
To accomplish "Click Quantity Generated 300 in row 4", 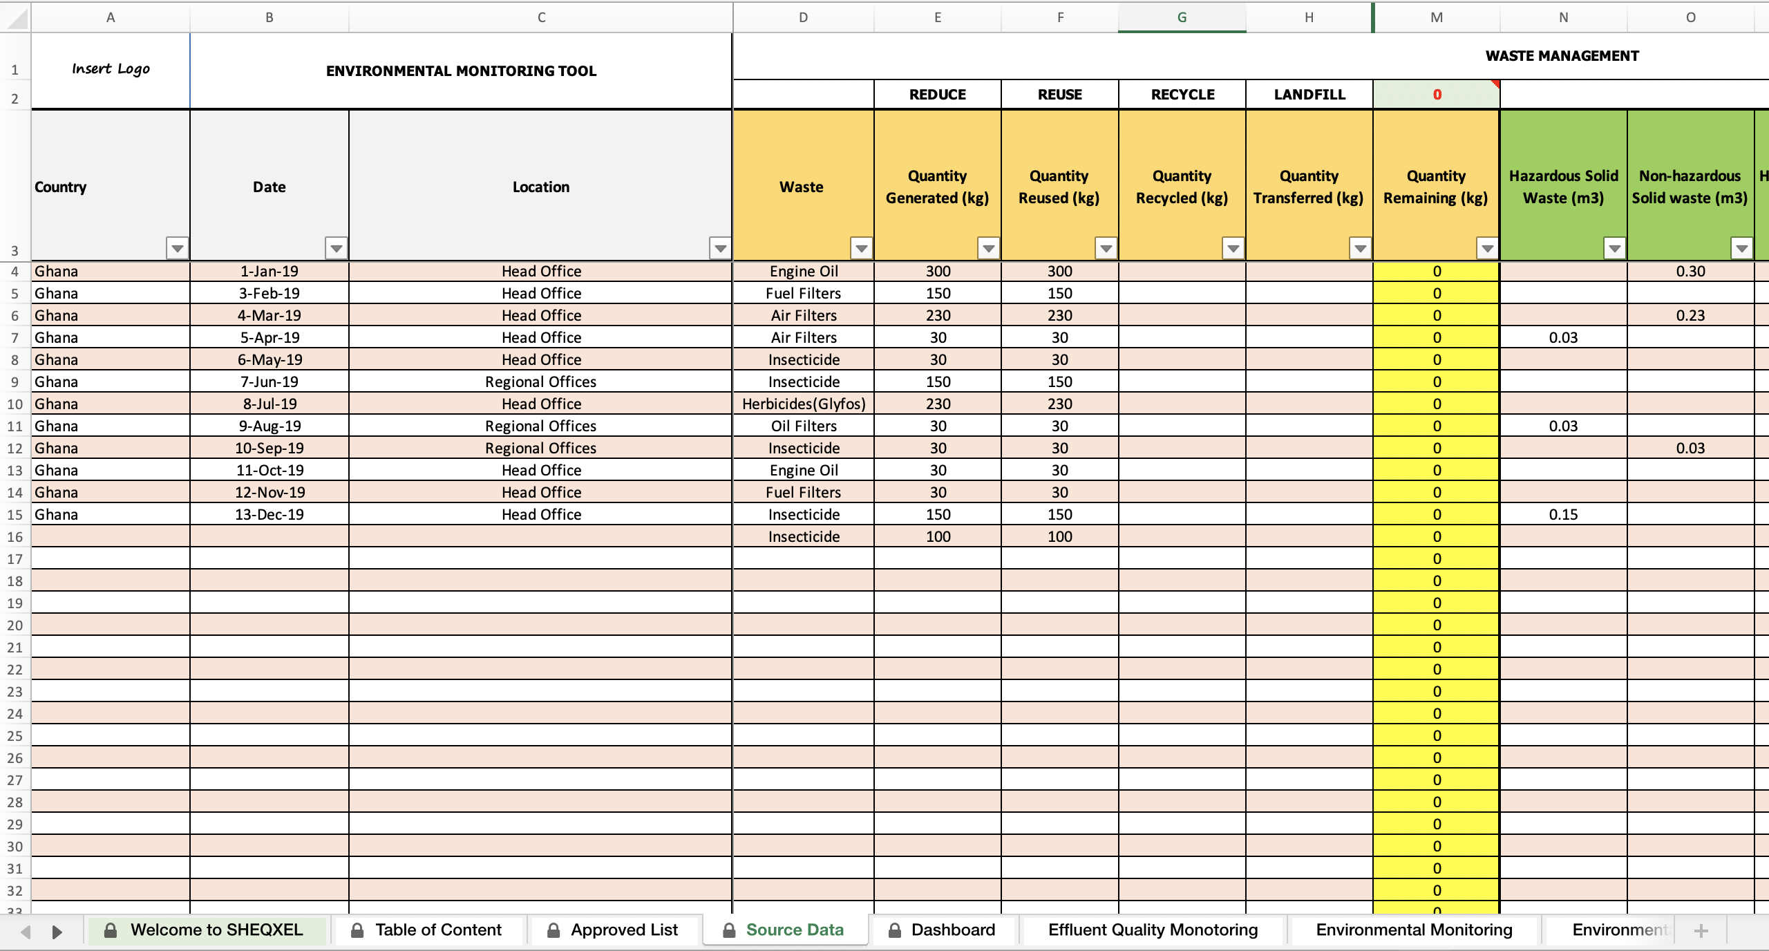I will [938, 272].
